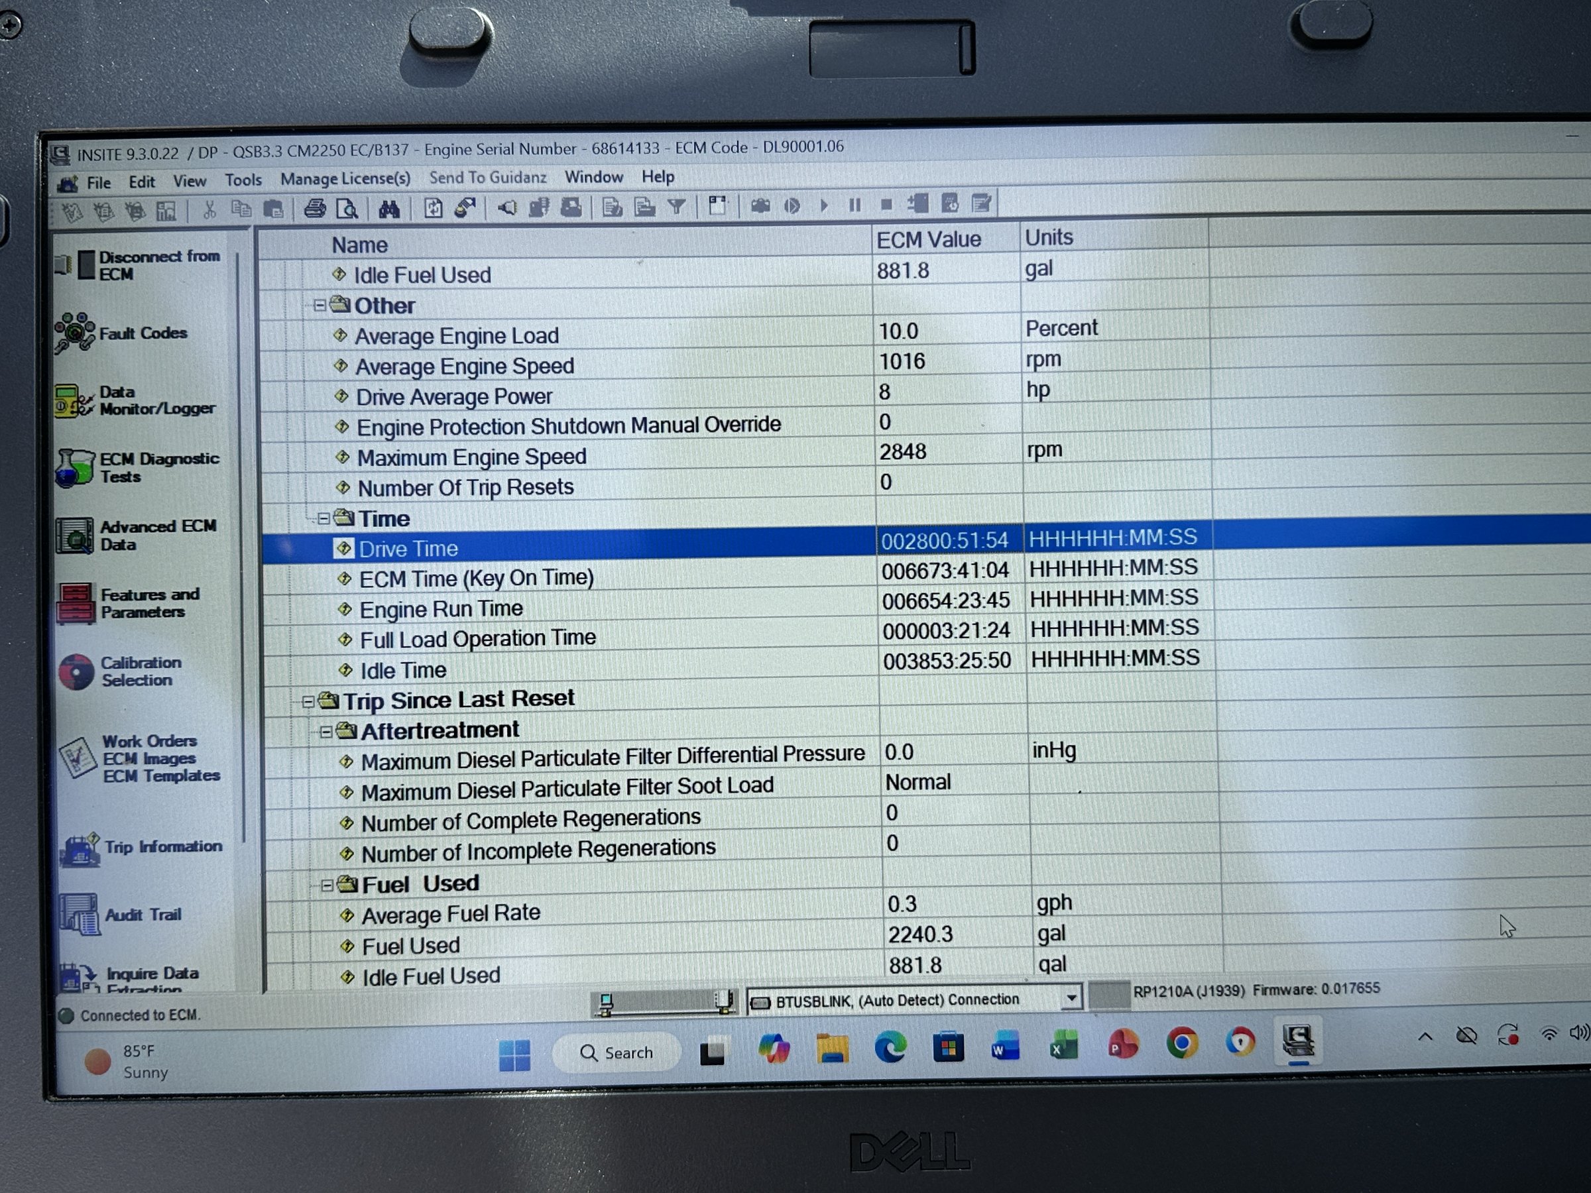
Task: Open Features and Parameters
Action: [x=129, y=603]
